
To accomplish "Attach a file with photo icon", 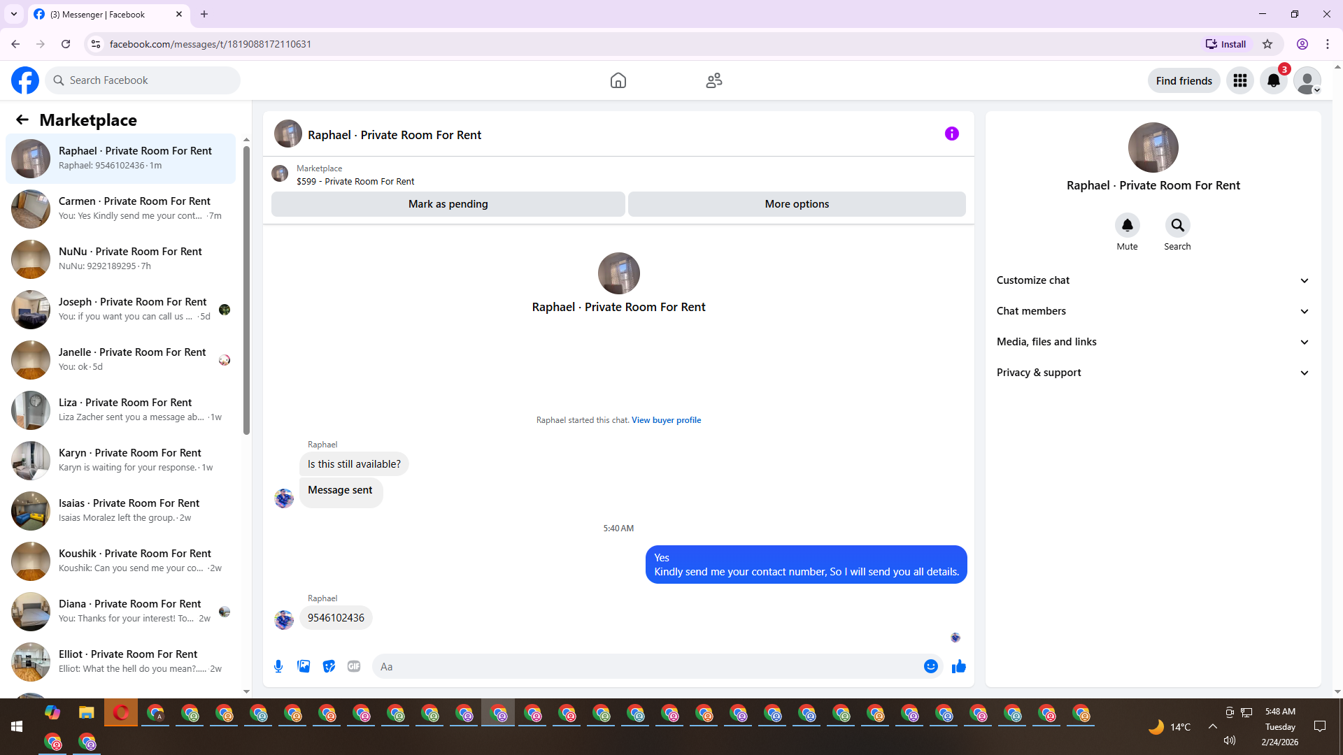I will coord(304,666).
